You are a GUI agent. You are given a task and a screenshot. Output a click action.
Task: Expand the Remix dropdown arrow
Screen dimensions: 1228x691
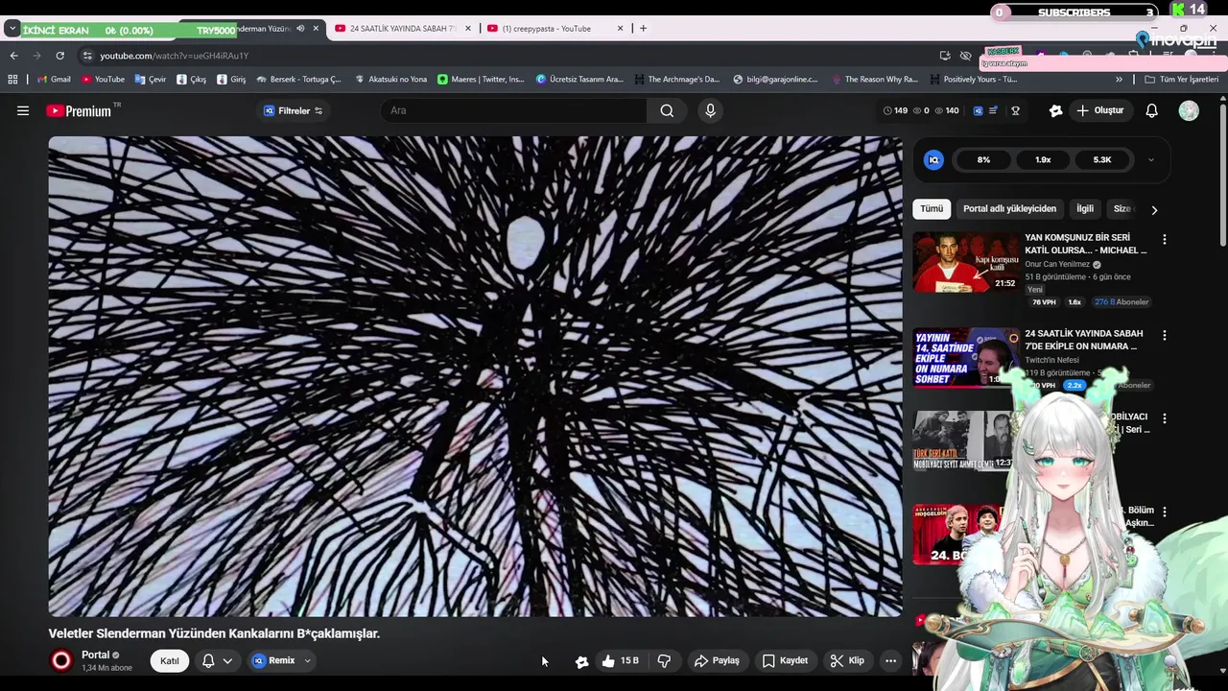[x=307, y=660]
